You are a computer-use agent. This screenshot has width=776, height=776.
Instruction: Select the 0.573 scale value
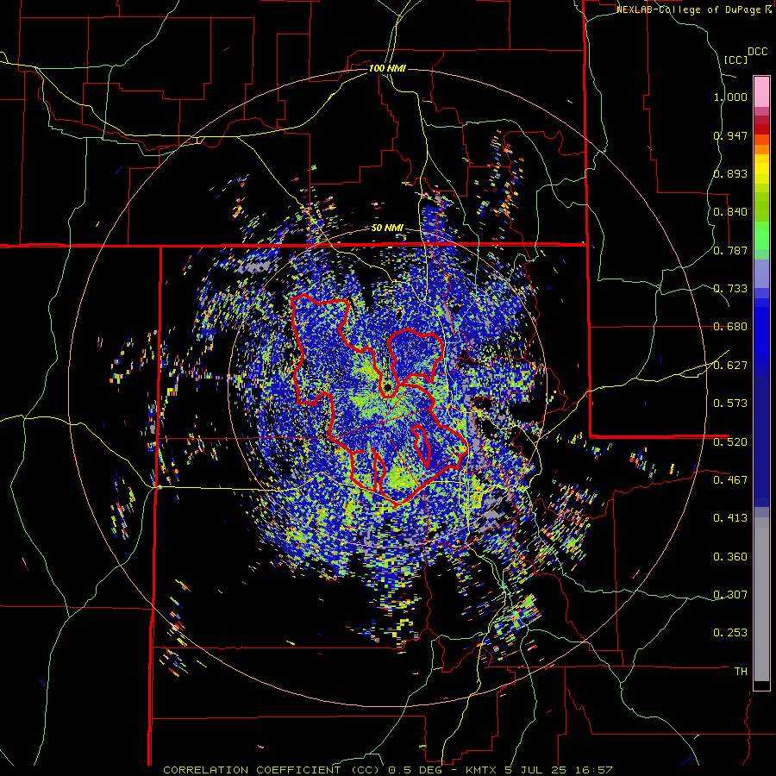pyautogui.click(x=730, y=404)
